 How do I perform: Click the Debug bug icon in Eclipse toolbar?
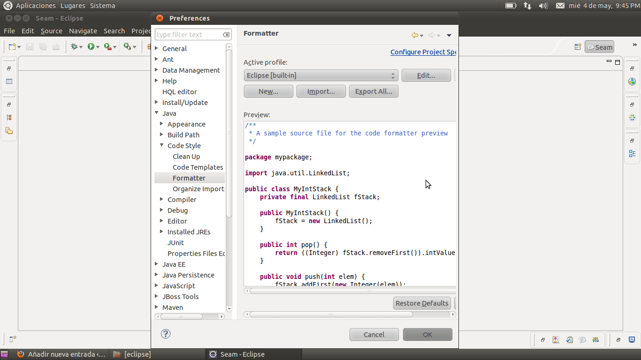(74, 46)
